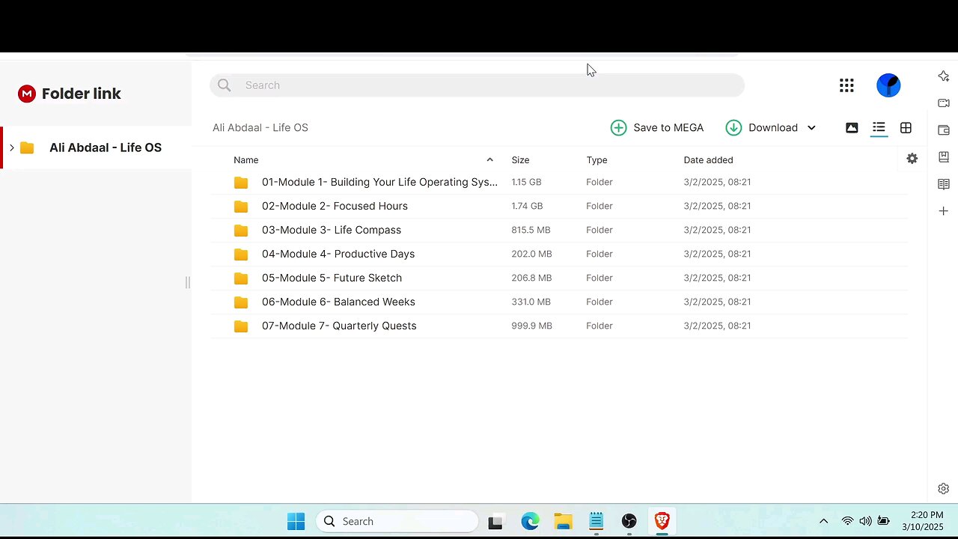This screenshot has height=539, width=958.
Task: Open the user account avatar
Action: pyautogui.click(x=888, y=85)
